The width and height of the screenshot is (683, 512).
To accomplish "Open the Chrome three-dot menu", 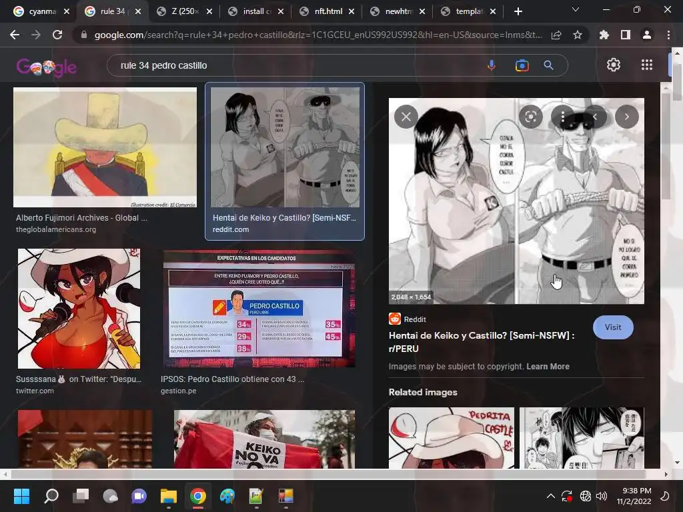I will 668,35.
